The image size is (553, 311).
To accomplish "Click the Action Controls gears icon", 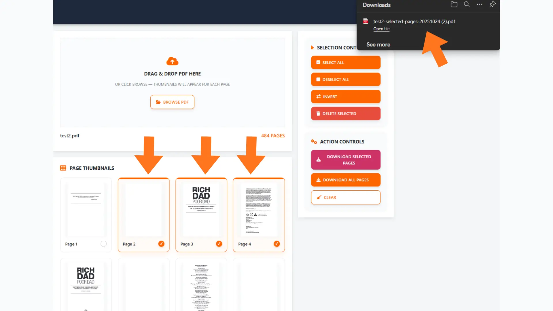I will click(314, 142).
